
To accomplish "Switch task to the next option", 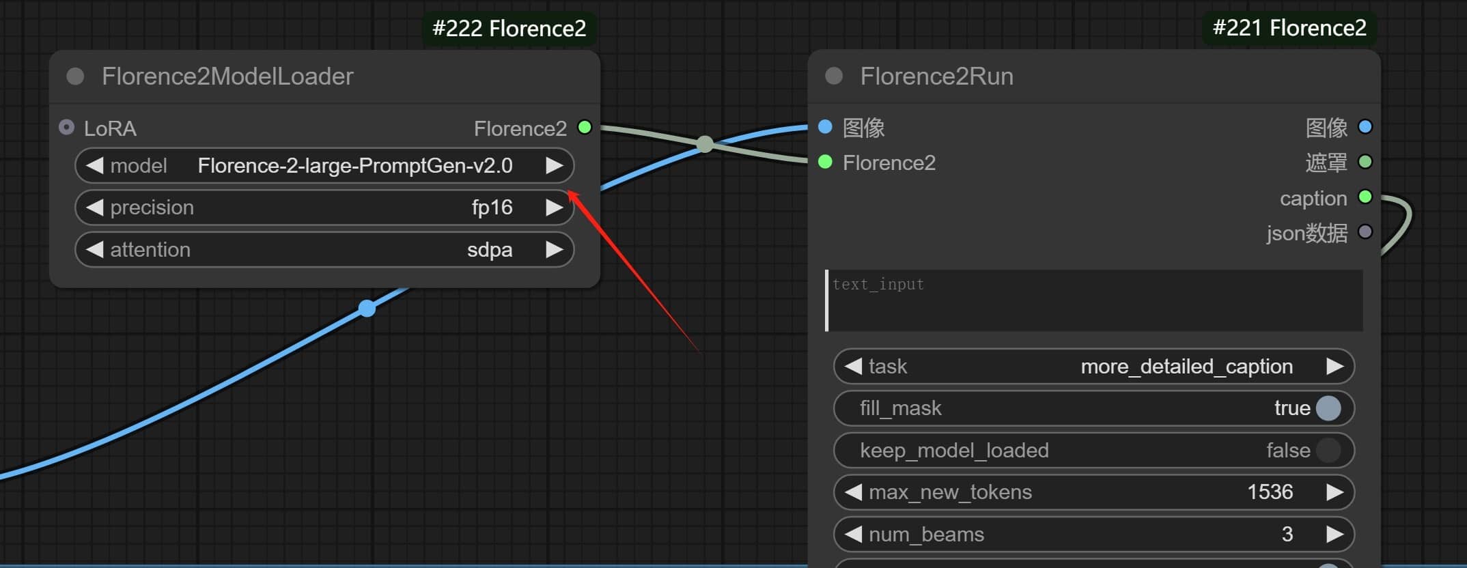I will click(1335, 367).
